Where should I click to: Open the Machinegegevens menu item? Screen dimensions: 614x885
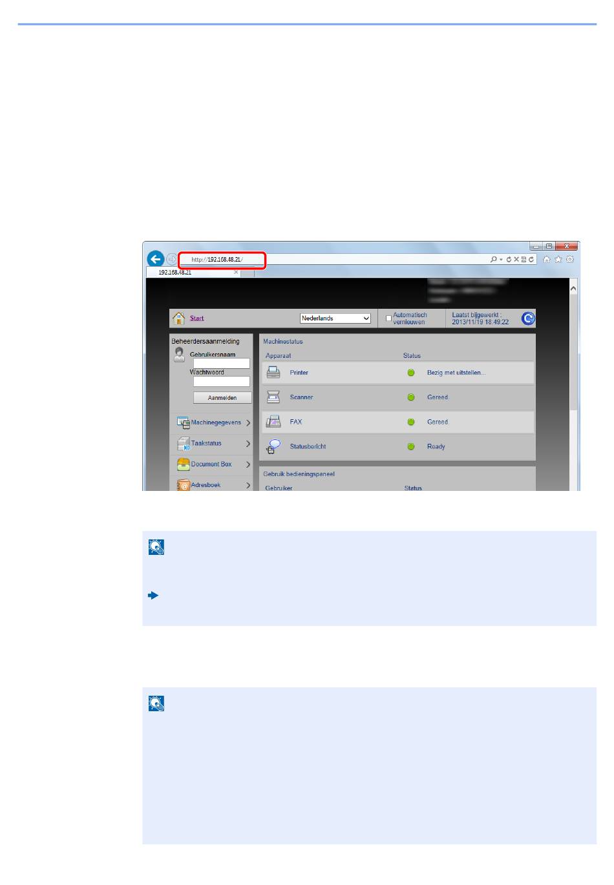[216, 422]
